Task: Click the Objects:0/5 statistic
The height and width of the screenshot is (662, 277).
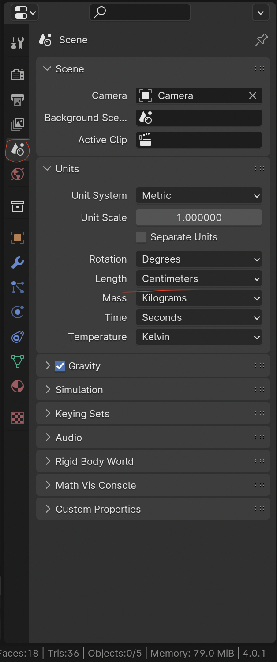Action: click(115, 653)
